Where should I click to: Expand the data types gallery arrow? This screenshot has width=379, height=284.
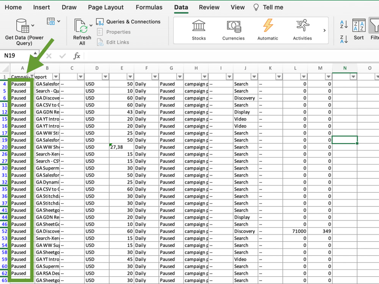[x=324, y=30]
